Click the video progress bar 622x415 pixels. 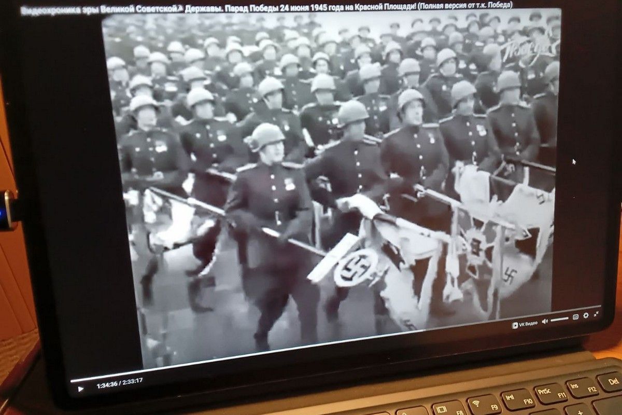(x=336, y=343)
